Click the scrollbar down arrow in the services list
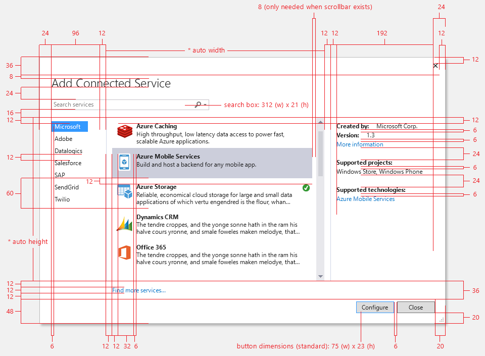The height and width of the screenshot is (356, 485). 320,276
